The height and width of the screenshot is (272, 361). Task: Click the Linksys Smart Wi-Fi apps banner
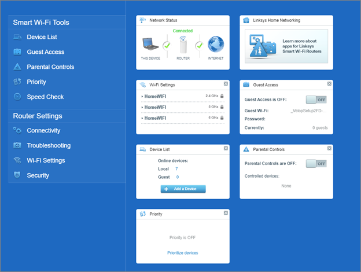286,46
